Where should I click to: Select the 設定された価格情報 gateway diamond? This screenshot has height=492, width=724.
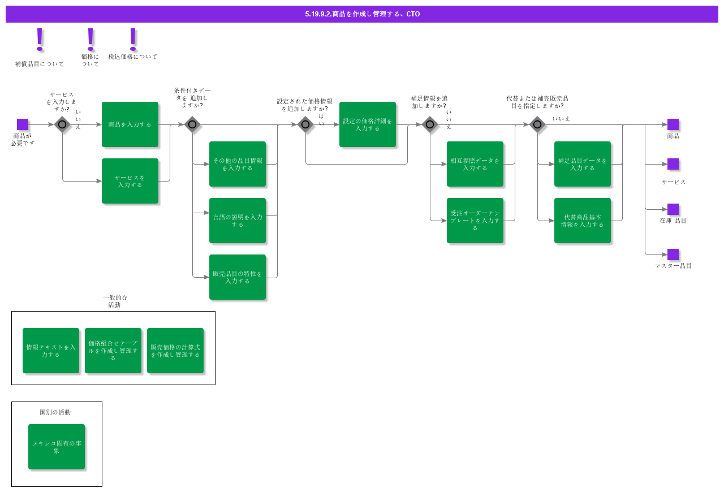305,124
